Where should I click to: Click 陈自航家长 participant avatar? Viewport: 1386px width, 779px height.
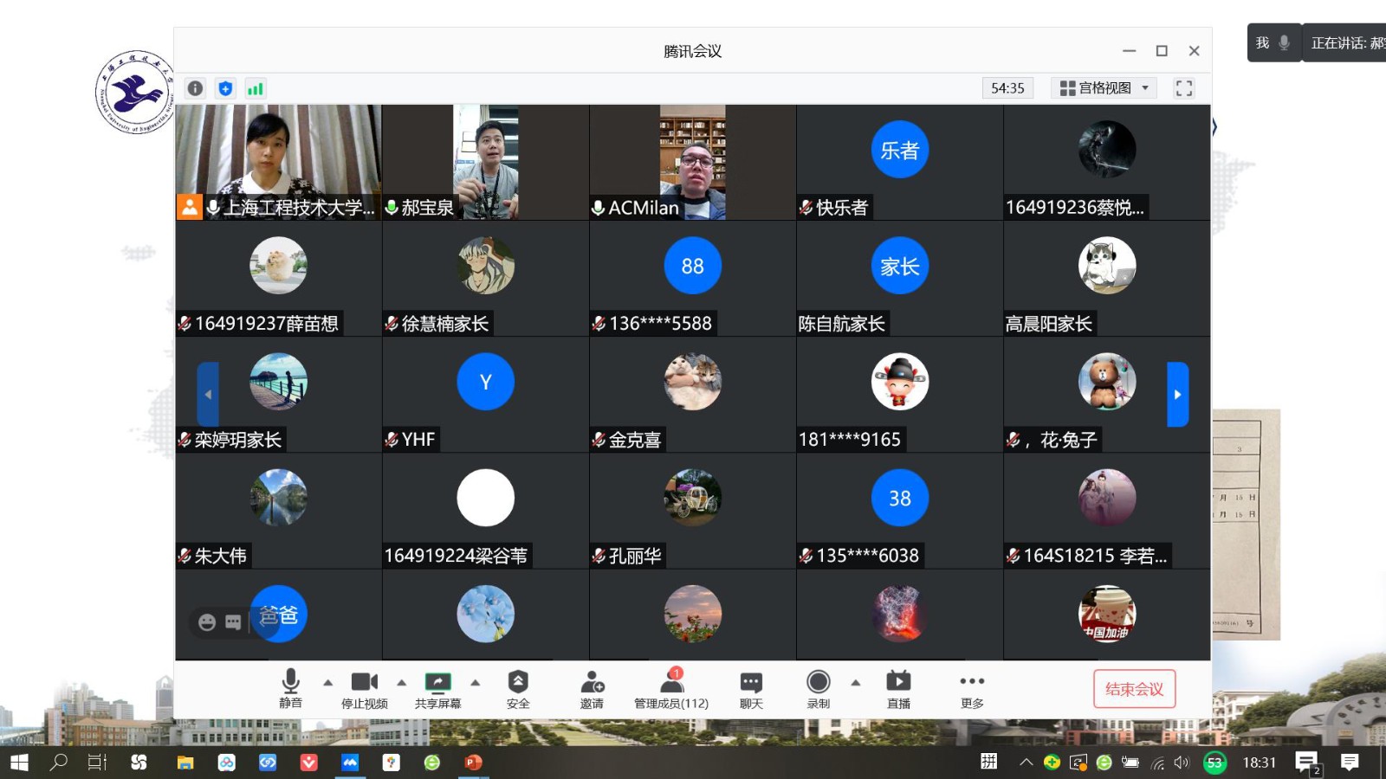(x=899, y=266)
